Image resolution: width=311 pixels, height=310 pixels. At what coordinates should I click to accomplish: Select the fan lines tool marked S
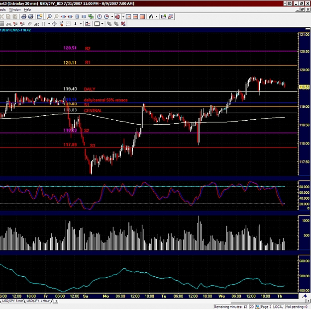(15, 24)
